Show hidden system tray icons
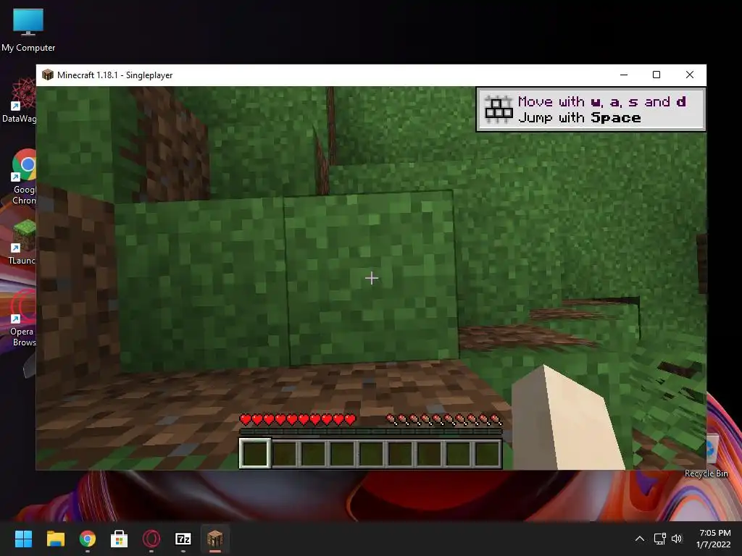This screenshot has height=556, width=742. 639,539
